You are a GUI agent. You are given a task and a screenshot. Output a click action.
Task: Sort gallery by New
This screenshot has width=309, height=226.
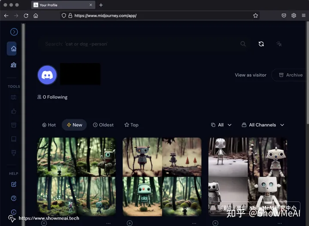click(74, 125)
